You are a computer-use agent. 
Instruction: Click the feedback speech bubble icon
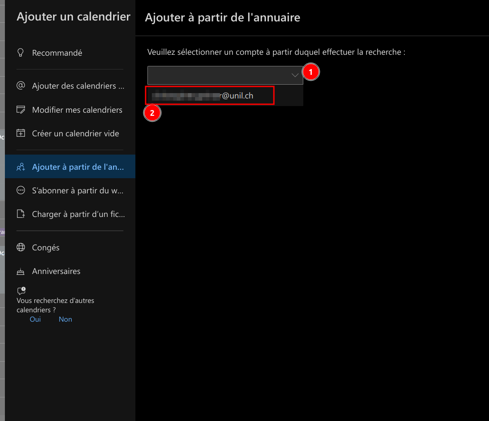pos(21,290)
